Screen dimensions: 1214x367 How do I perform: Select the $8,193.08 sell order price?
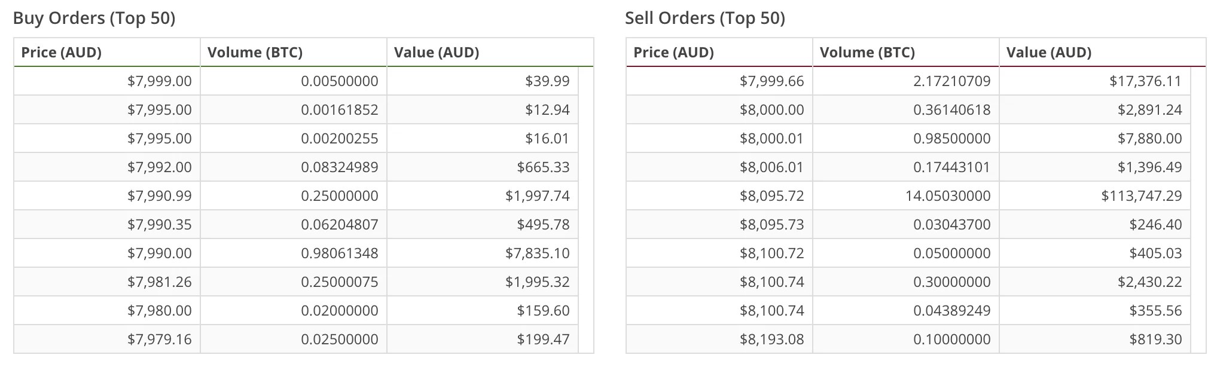pyautogui.click(x=771, y=340)
